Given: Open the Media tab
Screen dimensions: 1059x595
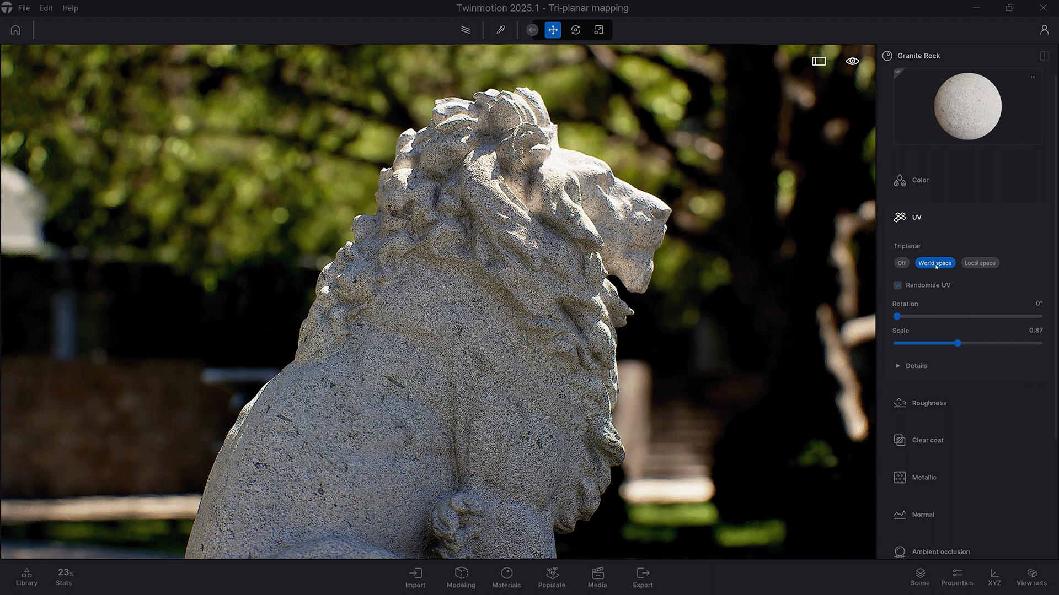Looking at the screenshot, I should click(x=597, y=577).
